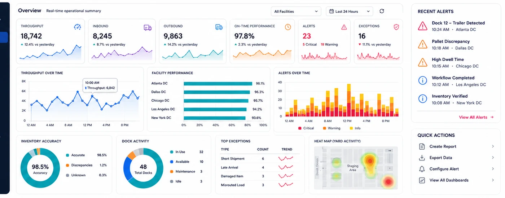Click the yard activity heat map
Image resolution: width=505 pixels, height=198 pixels.
click(356, 168)
